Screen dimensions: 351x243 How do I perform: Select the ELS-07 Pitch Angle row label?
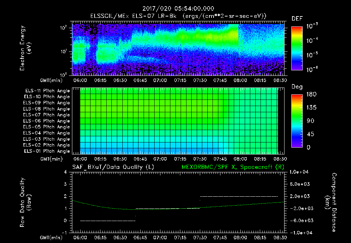coord(46,115)
